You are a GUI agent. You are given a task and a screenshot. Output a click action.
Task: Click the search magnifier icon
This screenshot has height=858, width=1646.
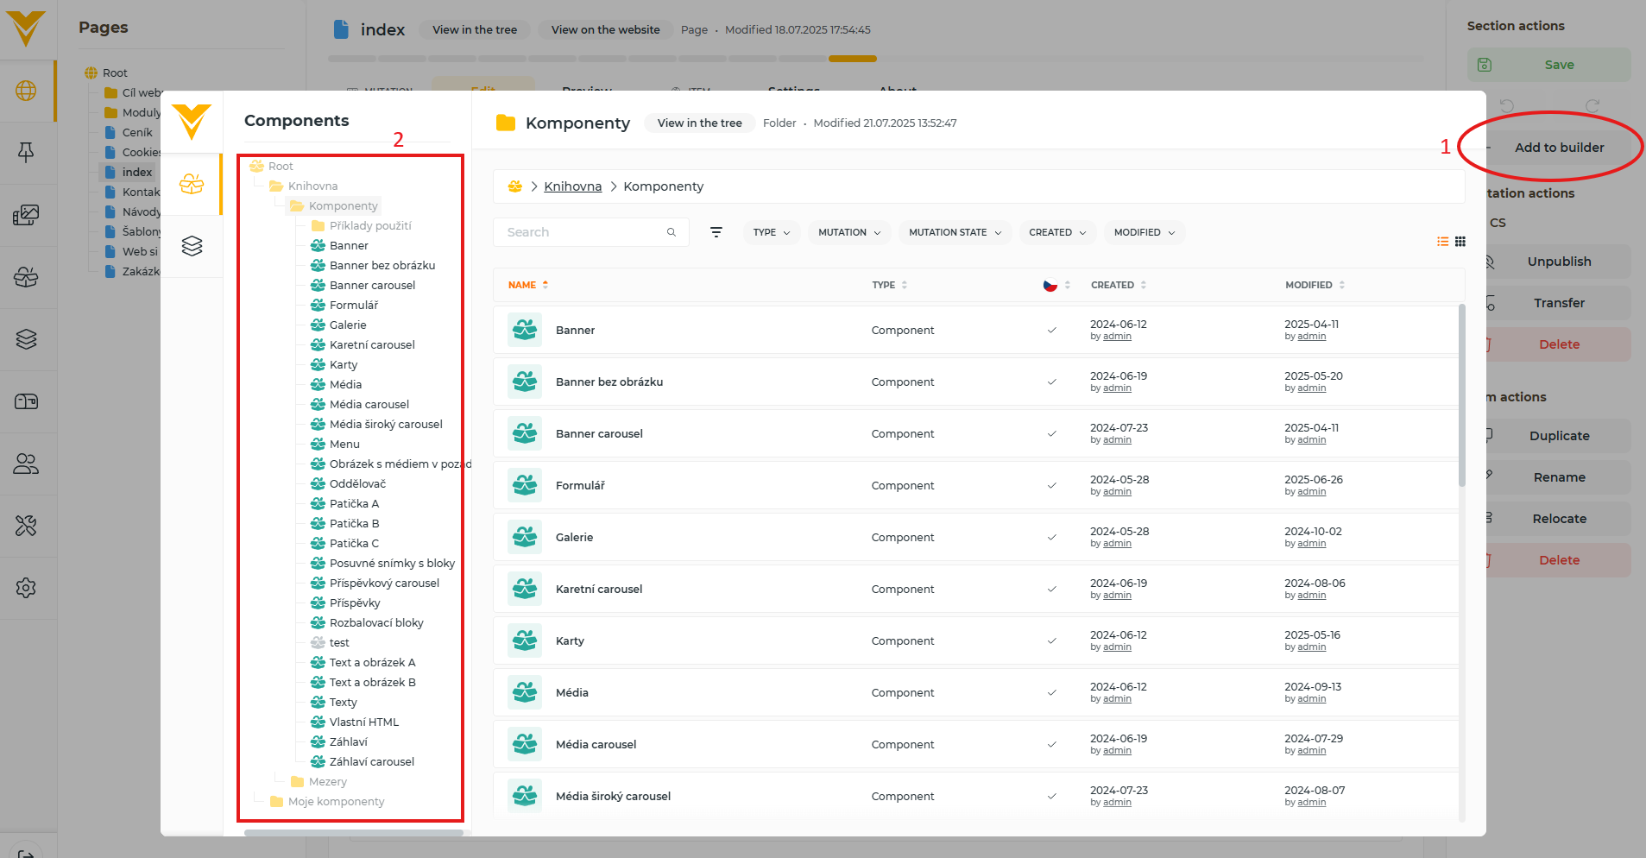(671, 232)
